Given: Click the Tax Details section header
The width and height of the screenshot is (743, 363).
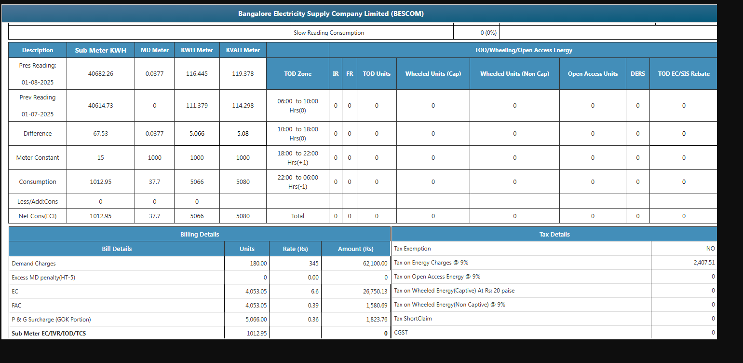Looking at the screenshot, I should pos(554,234).
